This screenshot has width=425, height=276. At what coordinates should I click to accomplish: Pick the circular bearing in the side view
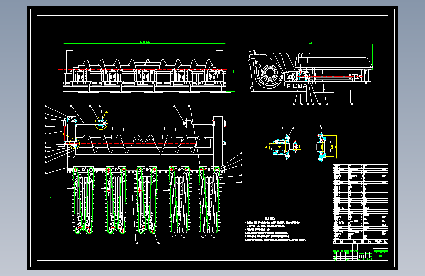(x=270, y=73)
